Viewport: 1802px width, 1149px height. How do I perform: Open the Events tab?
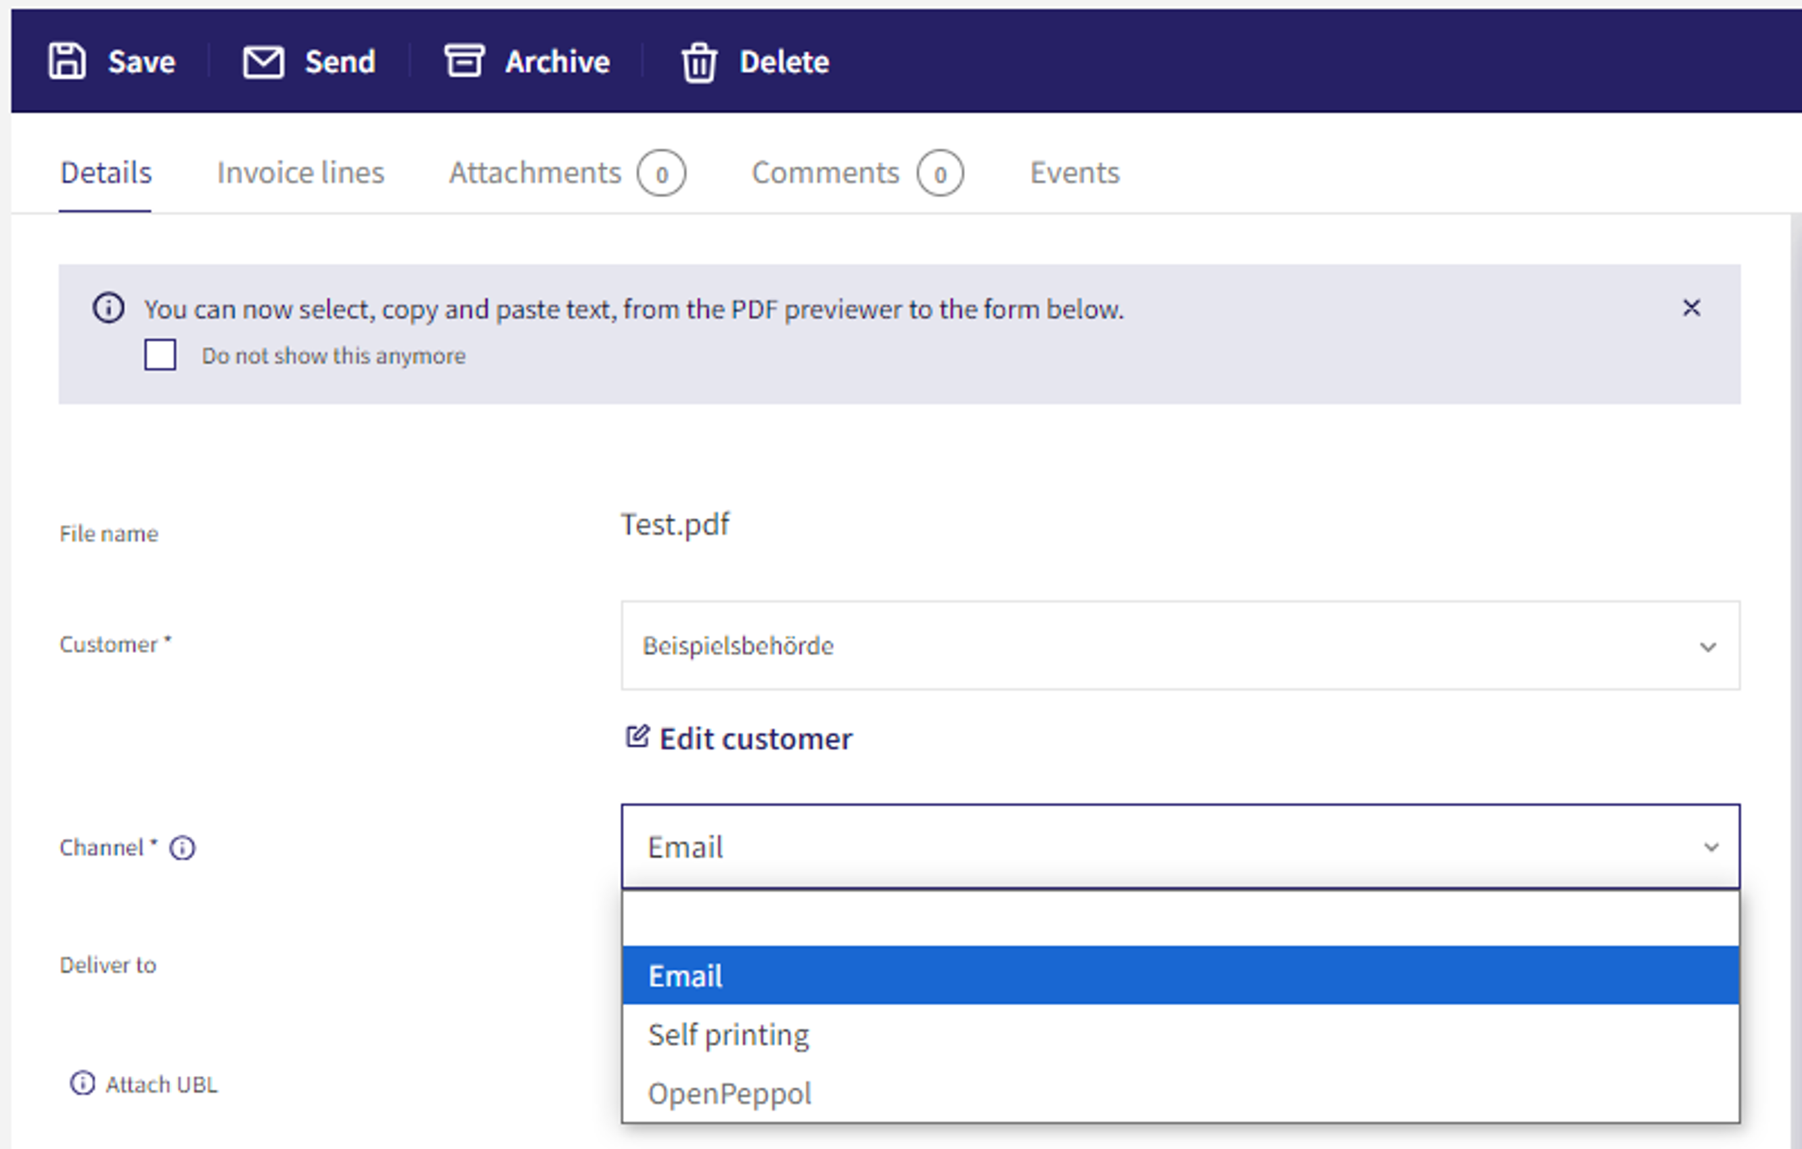click(x=1075, y=173)
